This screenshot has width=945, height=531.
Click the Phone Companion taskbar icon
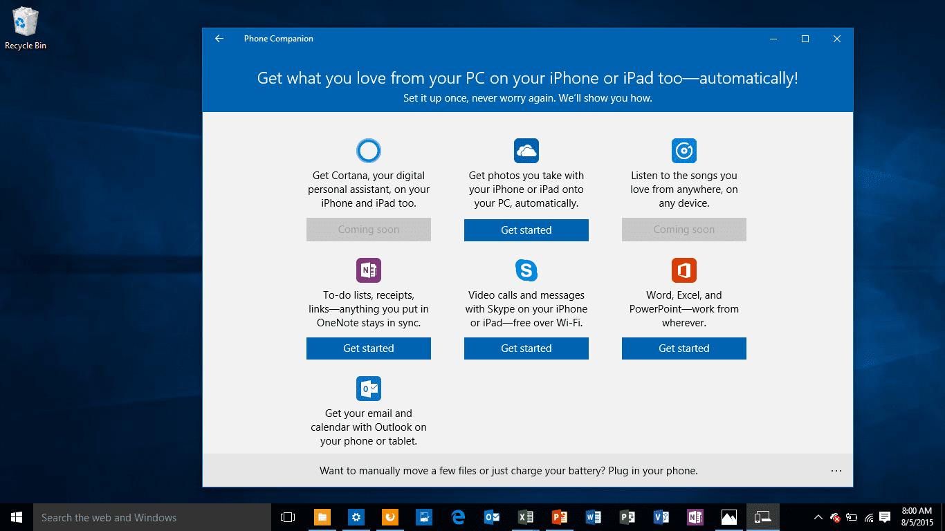tap(763, 517)
